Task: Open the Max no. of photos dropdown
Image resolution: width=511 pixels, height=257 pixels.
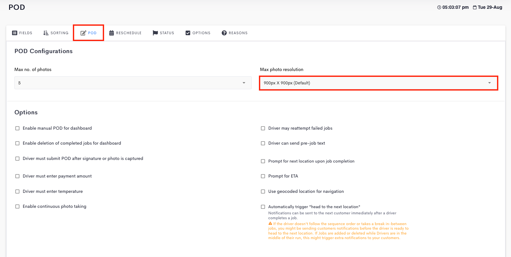Action: click(133, 83)
